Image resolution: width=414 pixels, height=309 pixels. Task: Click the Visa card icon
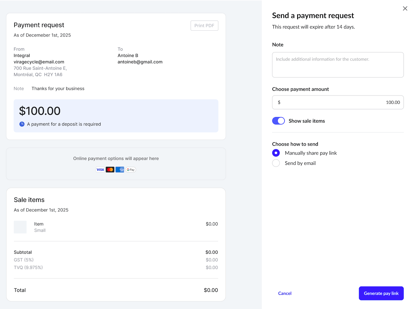click(100, 170)
